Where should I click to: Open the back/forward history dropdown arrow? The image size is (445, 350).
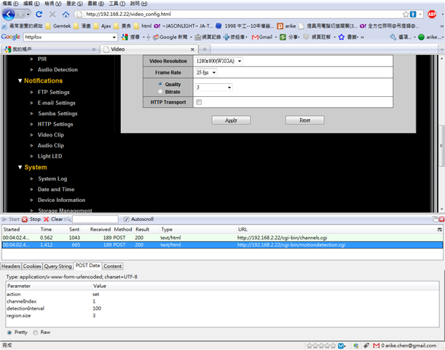click(x=28, y=14)
